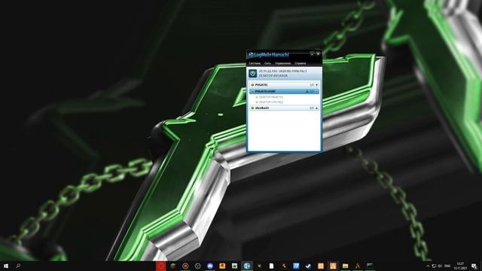482x271 pixels.
Task: Show hidden system tray icons
Action: click(428, 266)
